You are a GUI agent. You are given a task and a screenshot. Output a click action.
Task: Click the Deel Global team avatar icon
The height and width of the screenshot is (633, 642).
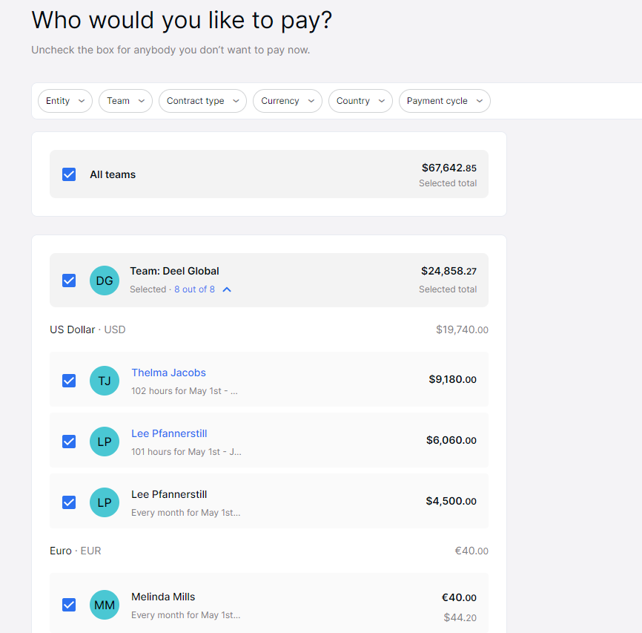point(104,280)
